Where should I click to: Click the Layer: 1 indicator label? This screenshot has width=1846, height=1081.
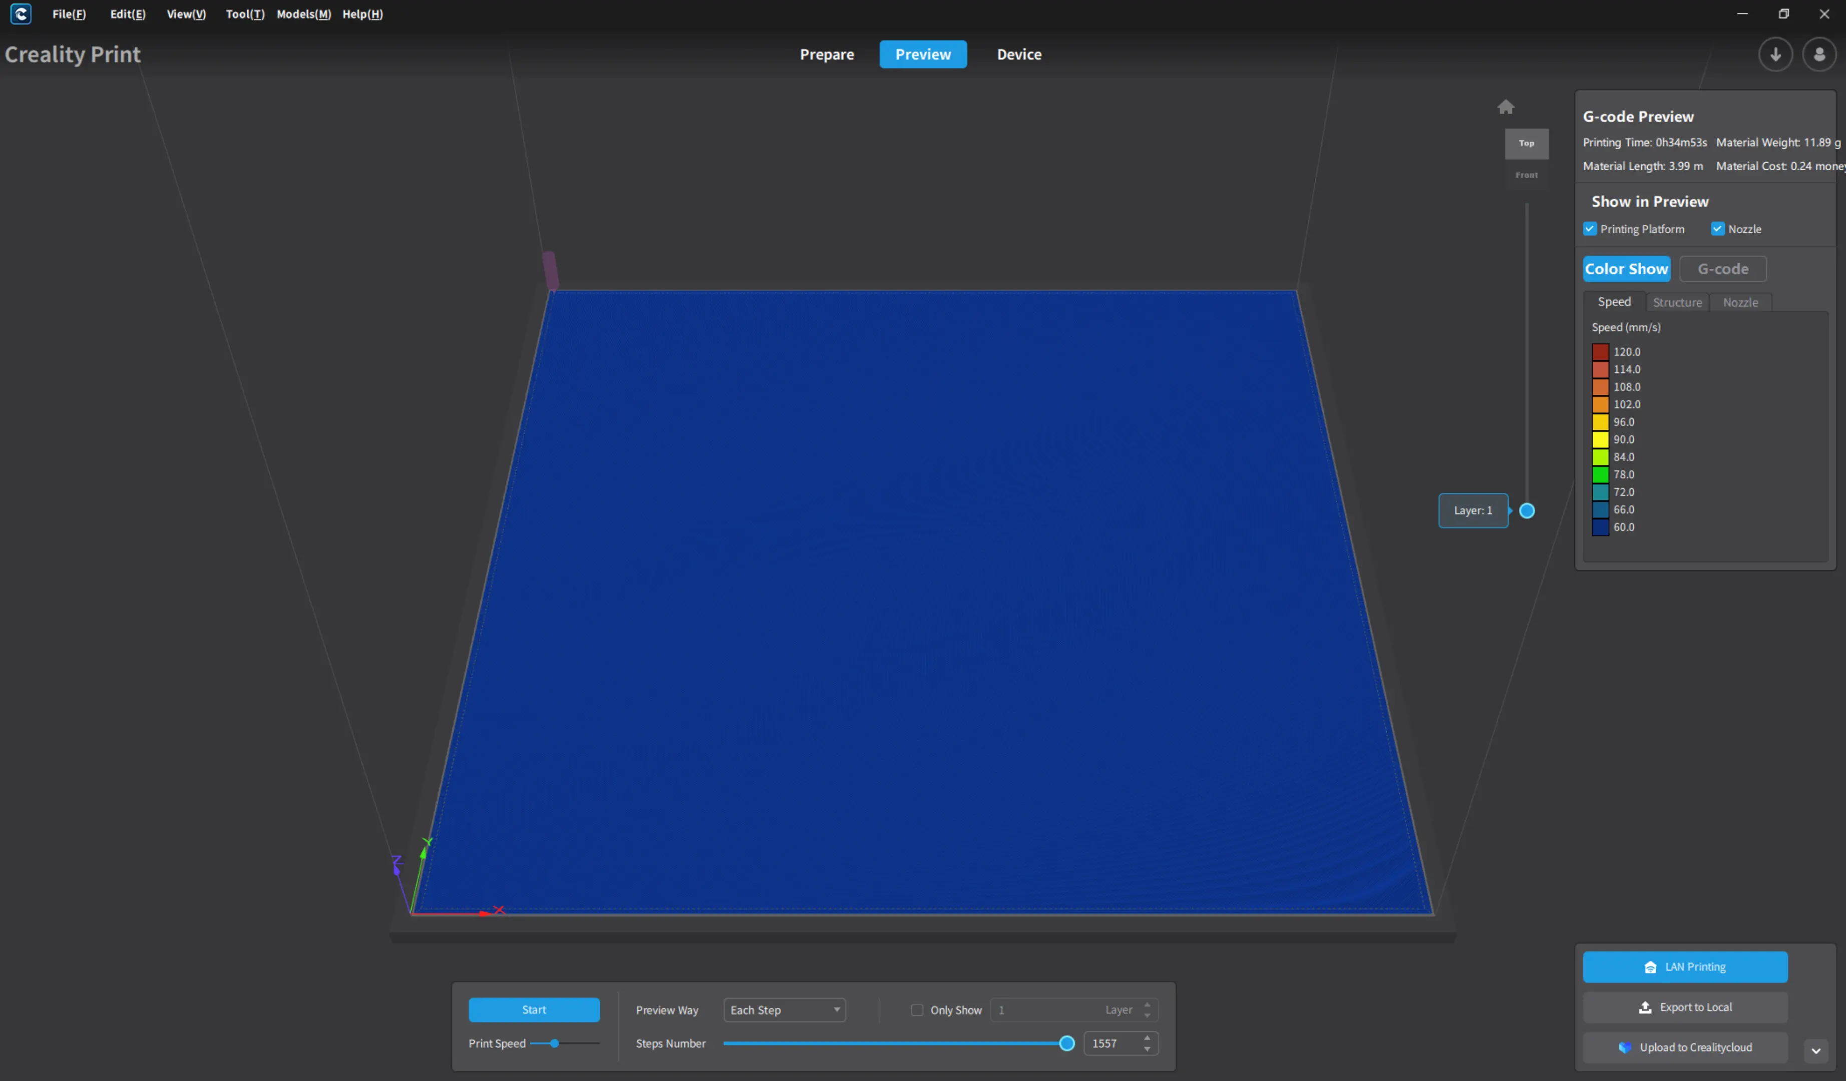(x=1472, y=510)
